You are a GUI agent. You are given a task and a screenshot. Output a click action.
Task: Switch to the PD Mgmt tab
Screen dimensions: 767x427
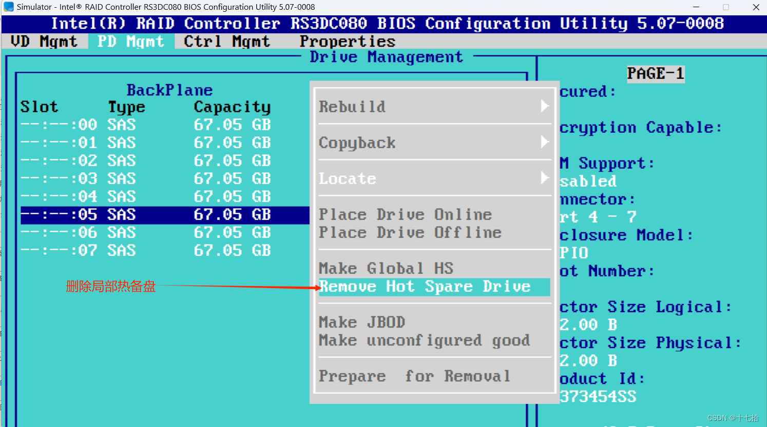(131, 42)
